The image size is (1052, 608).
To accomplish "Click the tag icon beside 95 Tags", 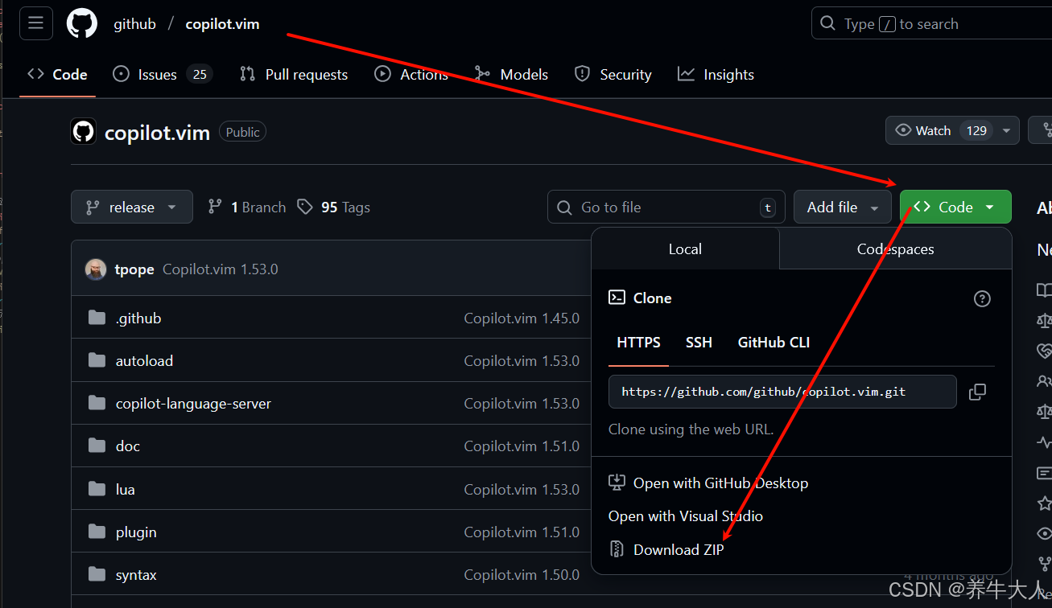I will pos(305,207).
